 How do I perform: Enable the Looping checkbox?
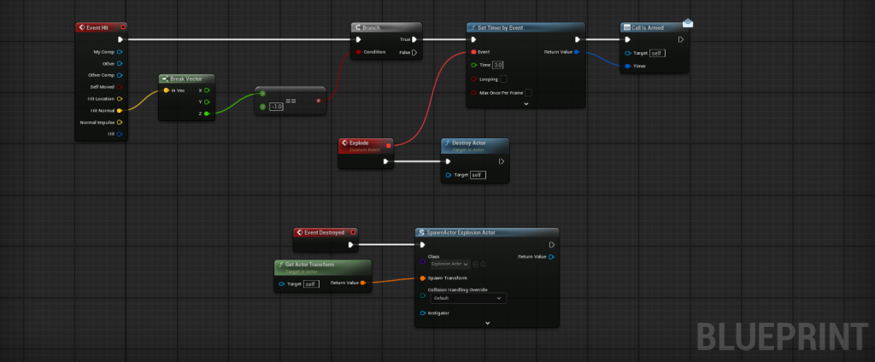pos(502,79)
